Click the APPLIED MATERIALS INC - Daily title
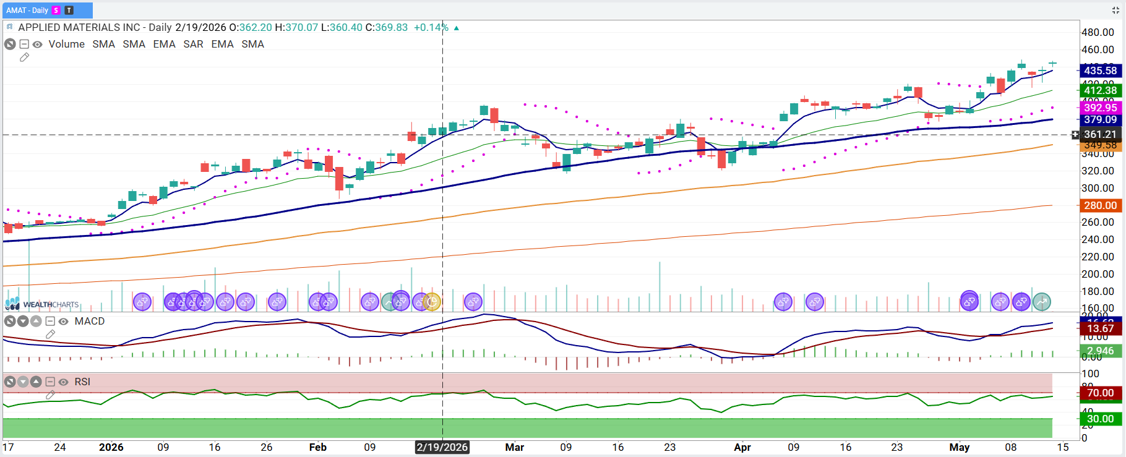Viewport: 1126px width, 457px height. [95, 27]
